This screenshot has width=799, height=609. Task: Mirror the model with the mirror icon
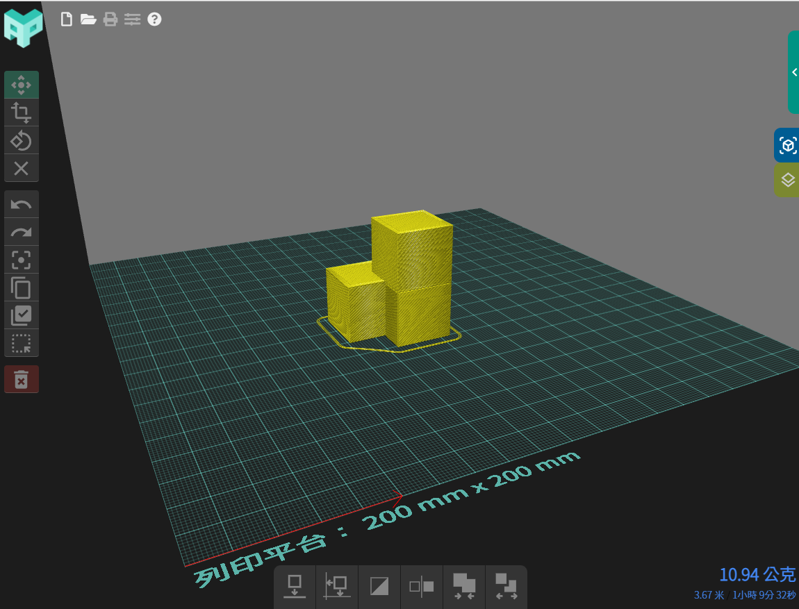pyautogui.click(x=422, y=587)
